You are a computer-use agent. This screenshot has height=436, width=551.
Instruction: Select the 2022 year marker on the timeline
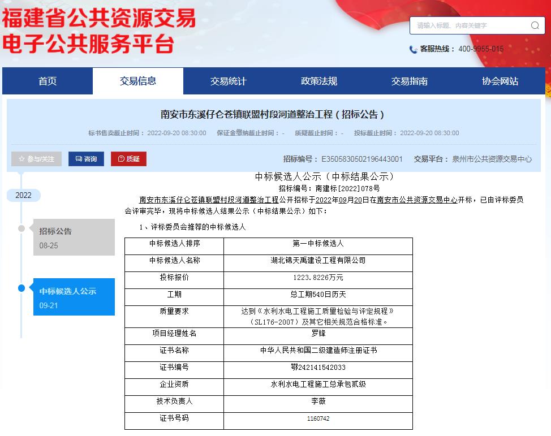pos(23,195)
